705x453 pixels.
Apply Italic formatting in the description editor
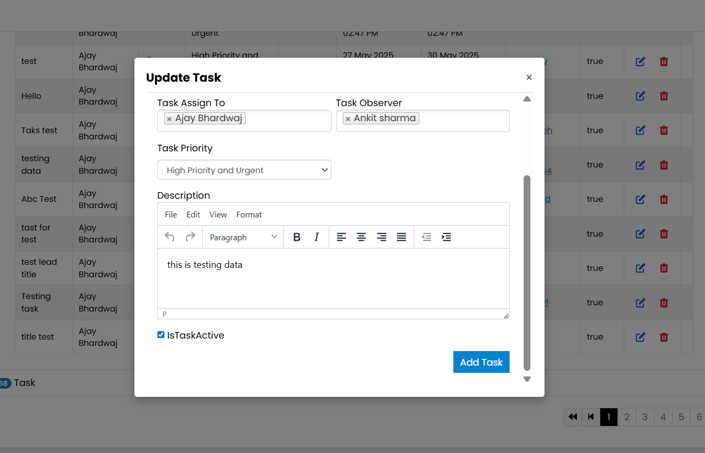316,237
